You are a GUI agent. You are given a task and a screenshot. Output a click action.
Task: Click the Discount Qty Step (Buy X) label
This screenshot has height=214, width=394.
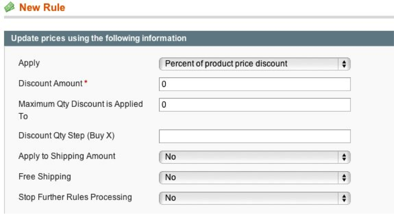pyautogui.click(x=67, y=136)
